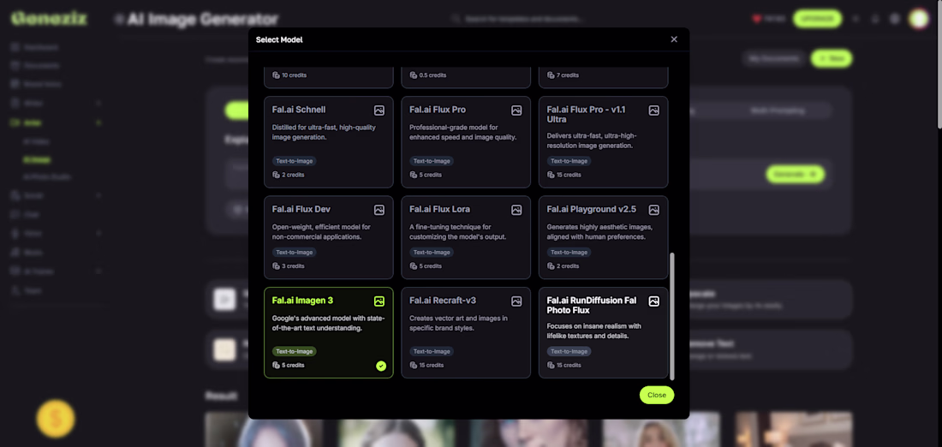This screenshot has height=447, width=942.
Task: Click the green image icon on Fal.ai Imagen 3
Action: [x=379, y=301]
